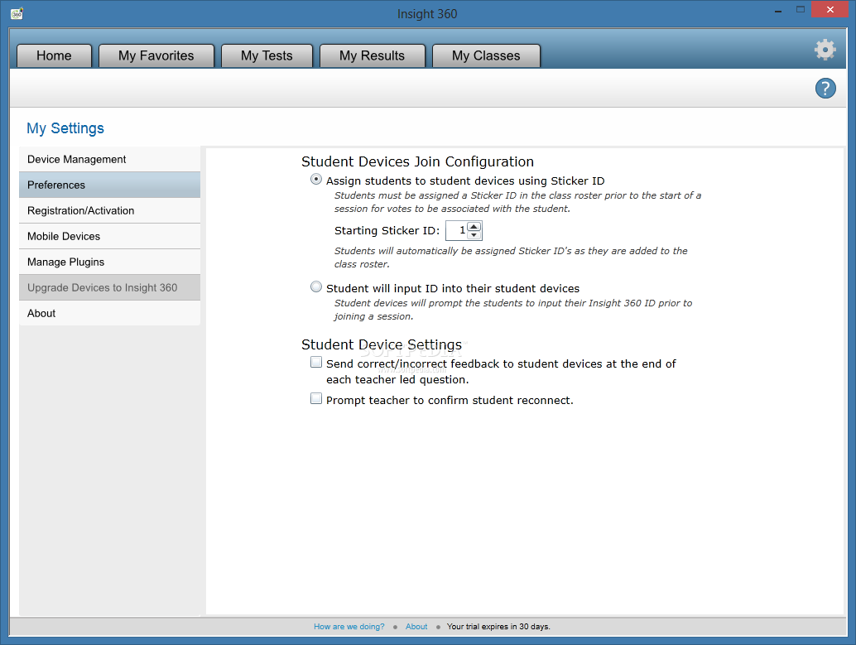This screenshot has height=645, width=856.
Task: Increase Starting Sticker ID with up arrow
Action: coord(474,227)
